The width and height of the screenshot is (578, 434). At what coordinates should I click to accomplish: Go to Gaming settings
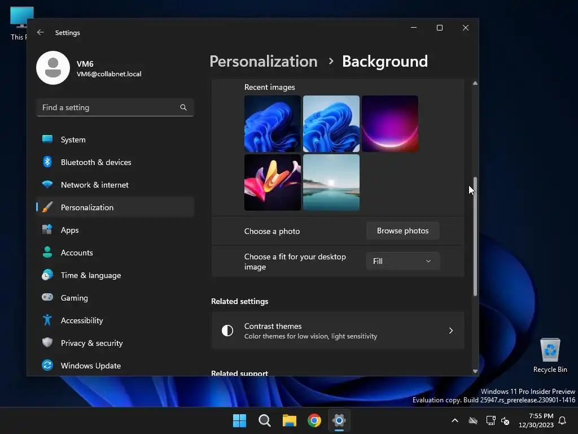[115, 297]
